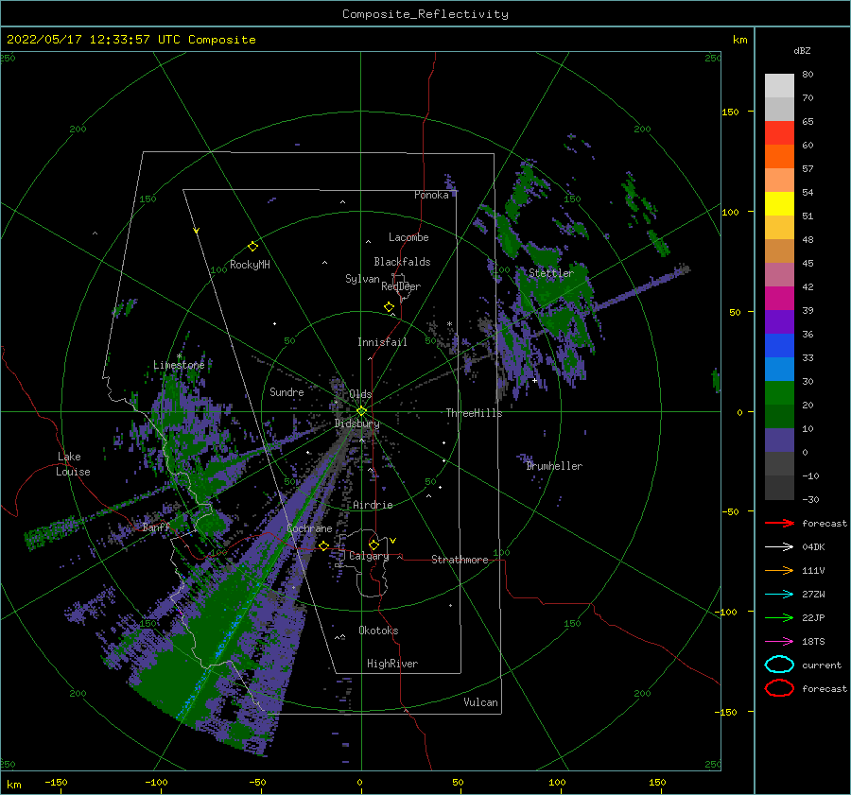This screenshot has width=851, height=795.
Task: Select the slate 0-10 dBZ swatch
Action: [x=779, y=441]
